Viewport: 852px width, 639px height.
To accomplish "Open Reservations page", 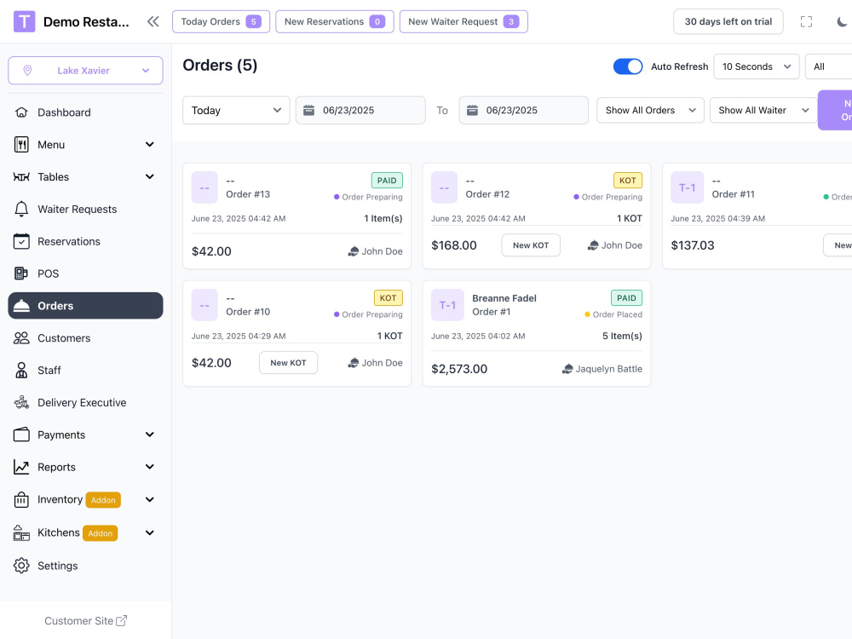I will (85, 241).
